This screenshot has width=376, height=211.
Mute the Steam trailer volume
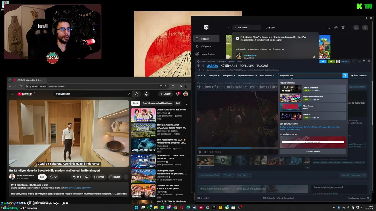point(206,152)
